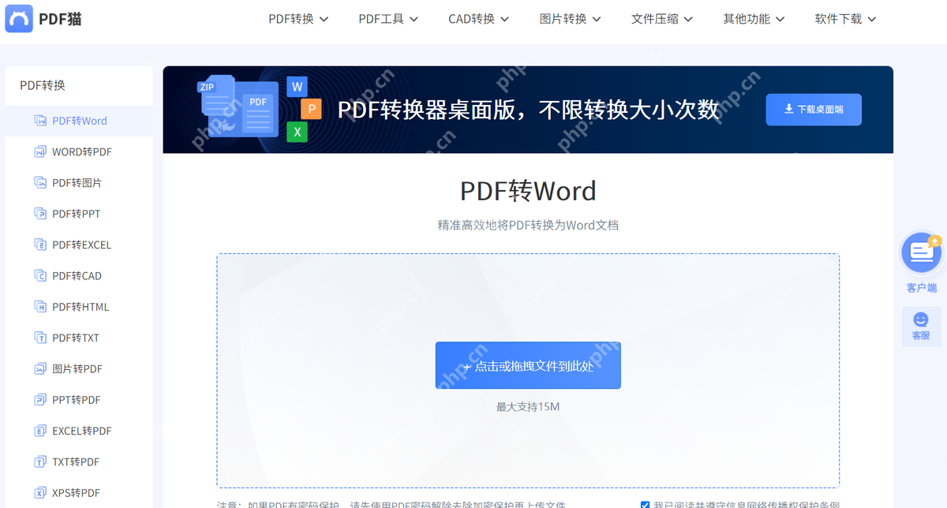The height and width of the screenshot is (508, 947).
Task: Click 精准高效地将PDF转换为Word文档 subtitle
Action: [528, 226]
